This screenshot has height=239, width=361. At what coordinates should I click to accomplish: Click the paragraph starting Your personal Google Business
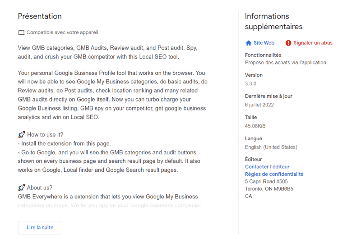(112, 95)
